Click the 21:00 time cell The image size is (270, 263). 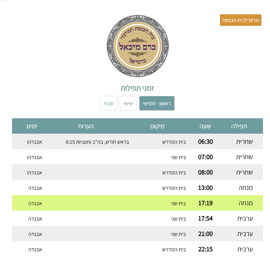tap(205, 234)
